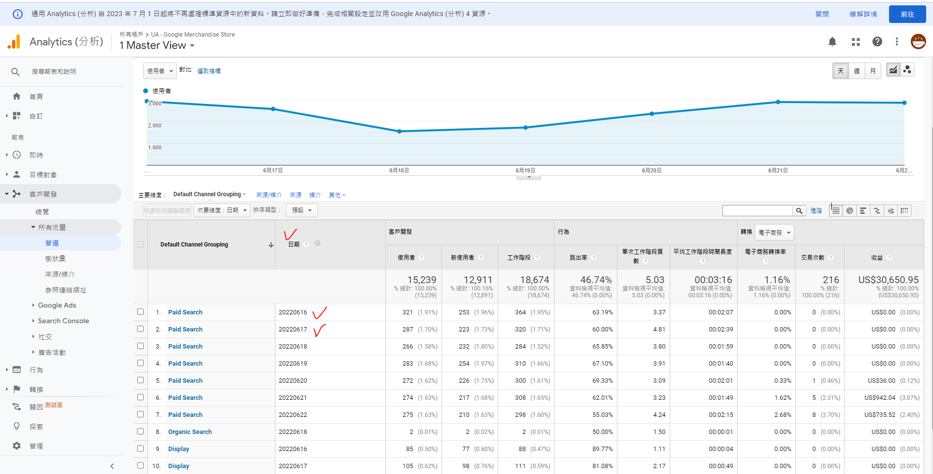
Task: Open the 其他 dimension dropdown
Action: 337,195
